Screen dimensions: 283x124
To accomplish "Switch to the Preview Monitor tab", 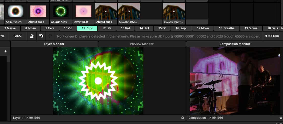I will tap(142, 44).
